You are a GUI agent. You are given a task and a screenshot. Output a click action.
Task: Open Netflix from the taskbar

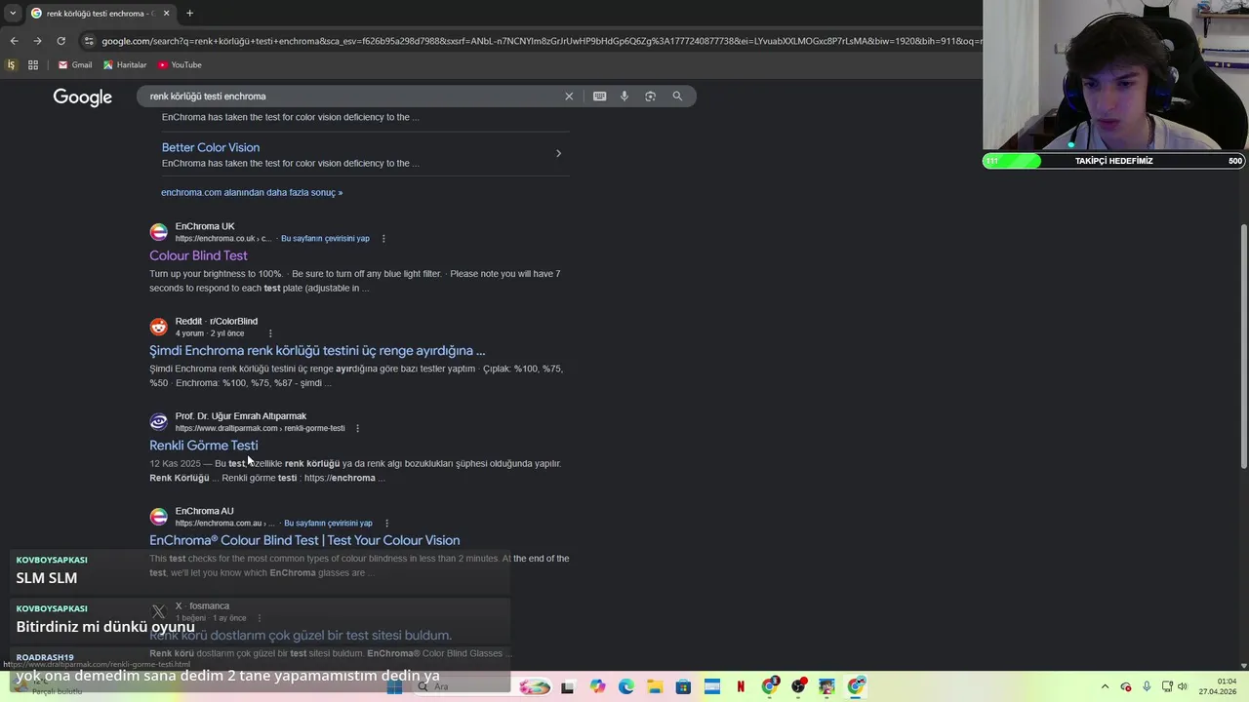pyautogui.click(x=741, y=687)
